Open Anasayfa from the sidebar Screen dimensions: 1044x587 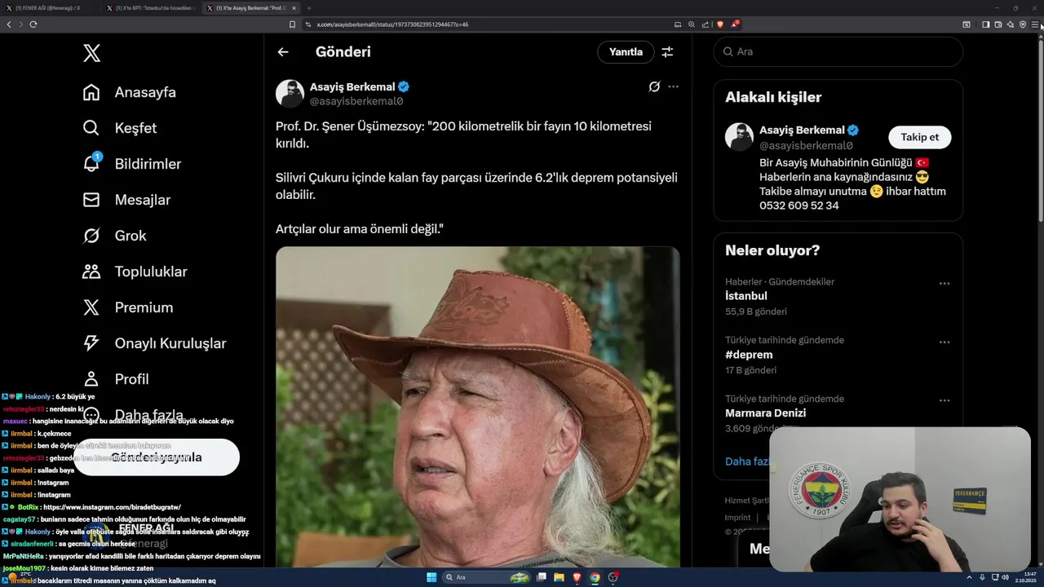click(x=130, y=92)
